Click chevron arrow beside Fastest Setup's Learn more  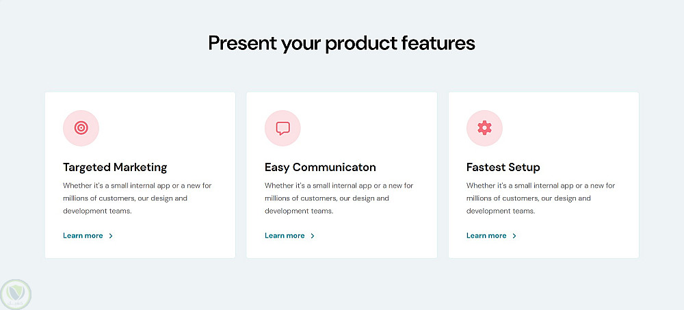[x=514, y=236]
